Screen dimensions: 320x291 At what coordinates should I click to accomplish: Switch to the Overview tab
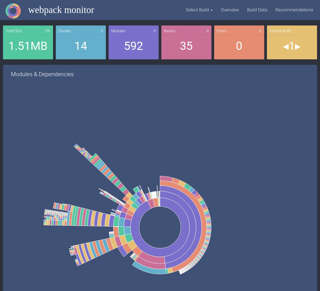[x=230, y=10]
